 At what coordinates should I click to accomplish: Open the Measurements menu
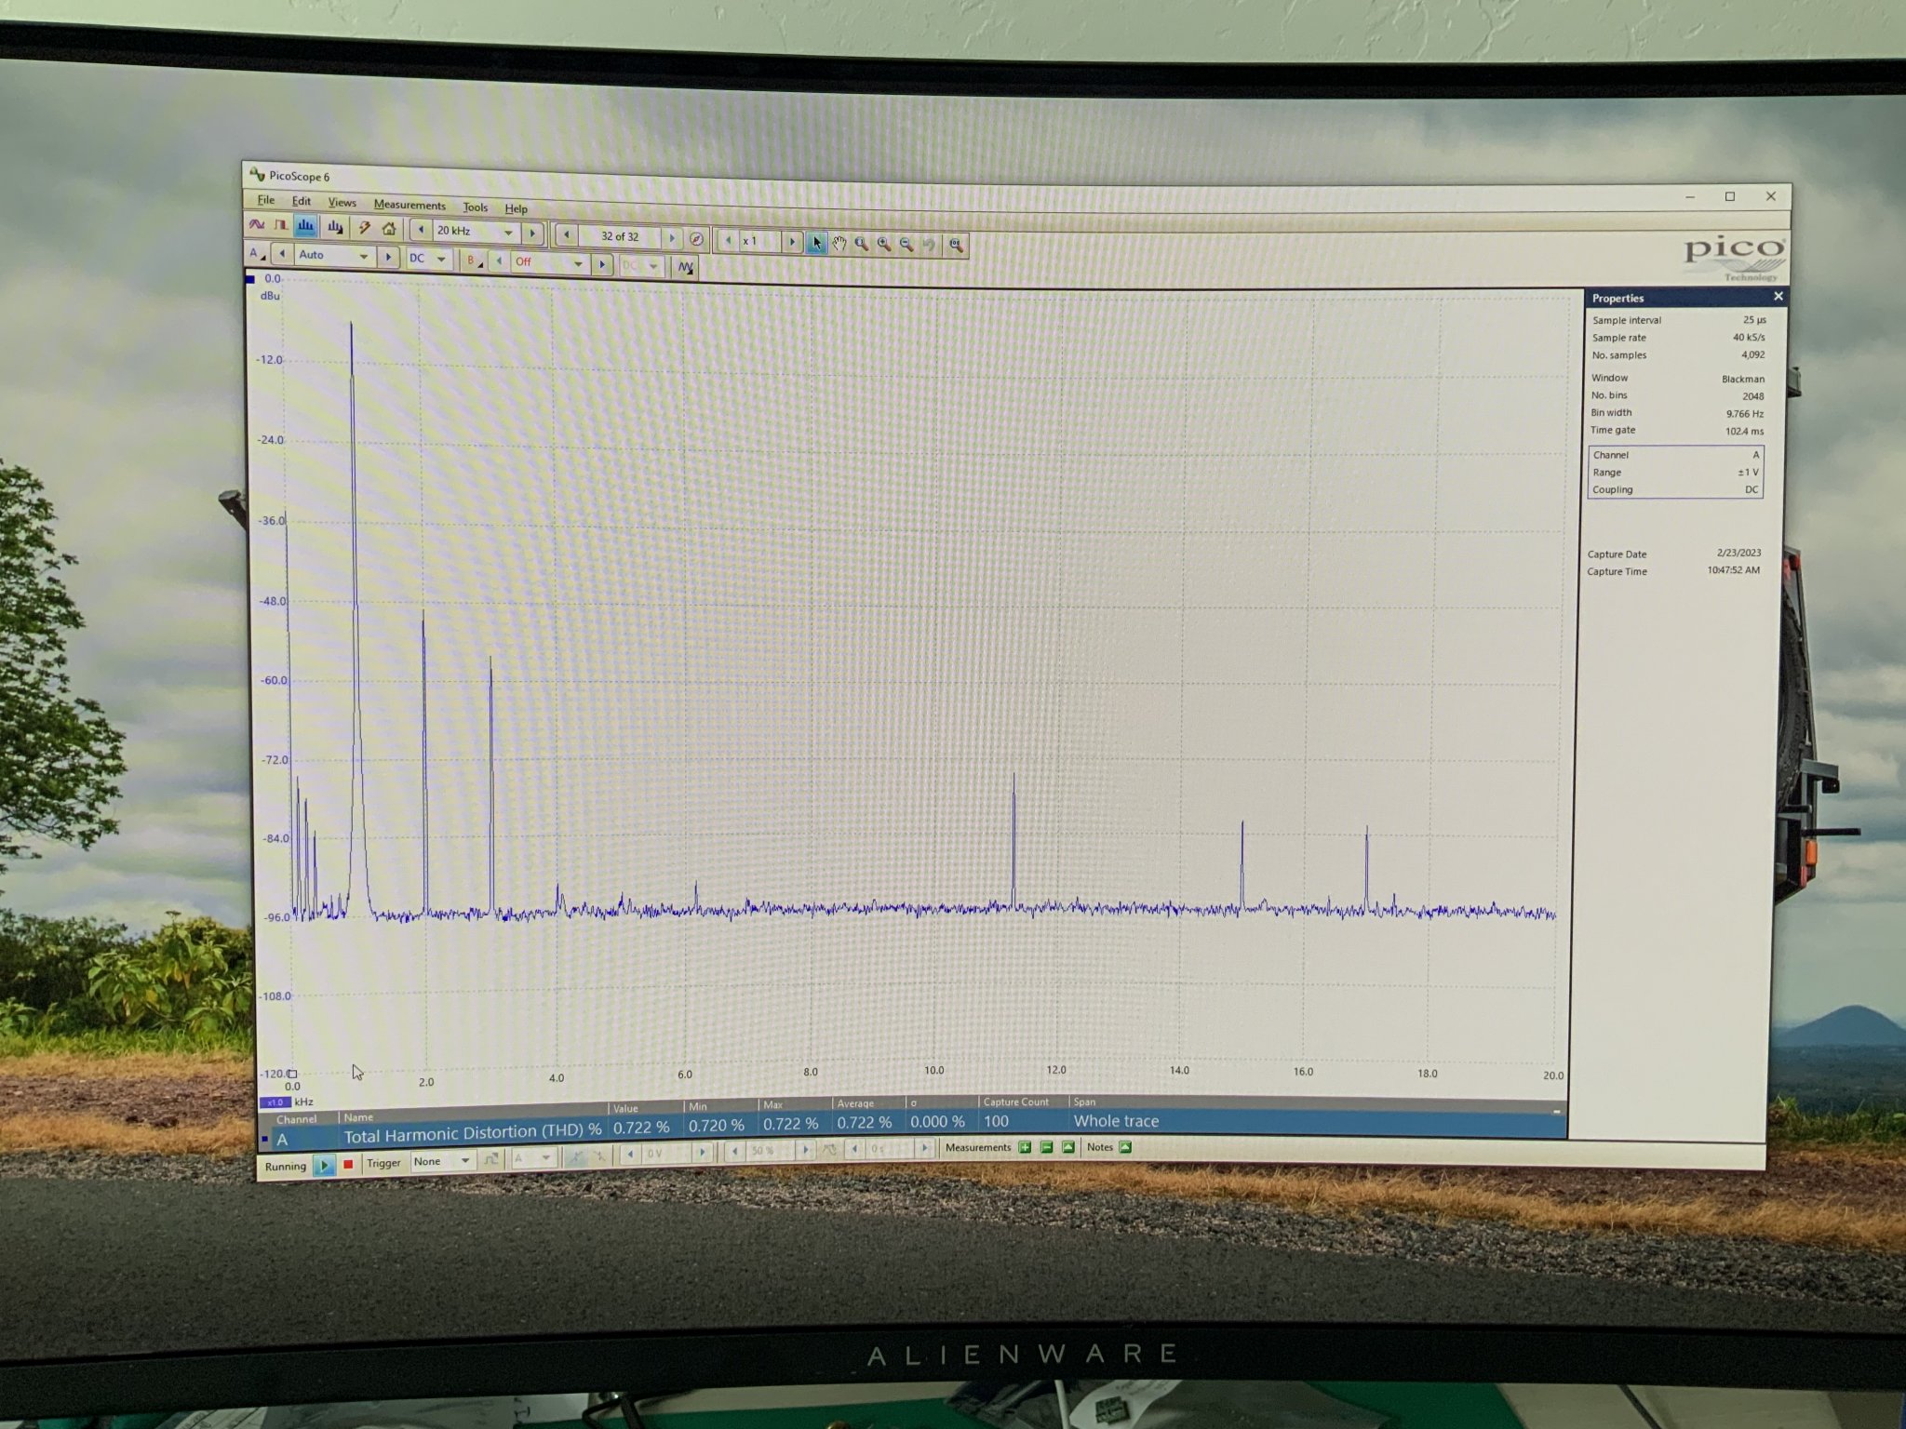pyautogui.click(x=409, y=205)
